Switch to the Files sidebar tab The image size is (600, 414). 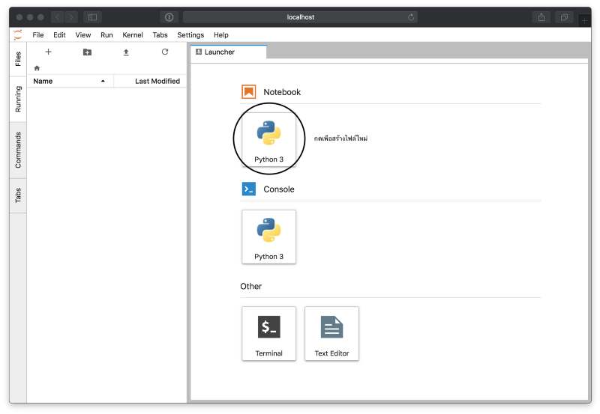(x=18, y=59)
